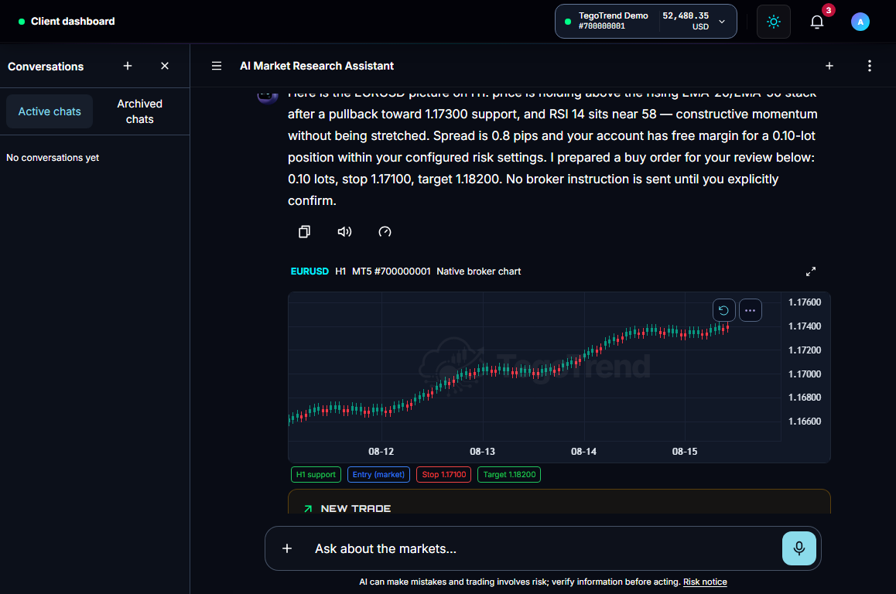This screenshot has width=896, height=594.
Task: Click the EURUSD symbol label above chart
Action: tap(309, 271)
